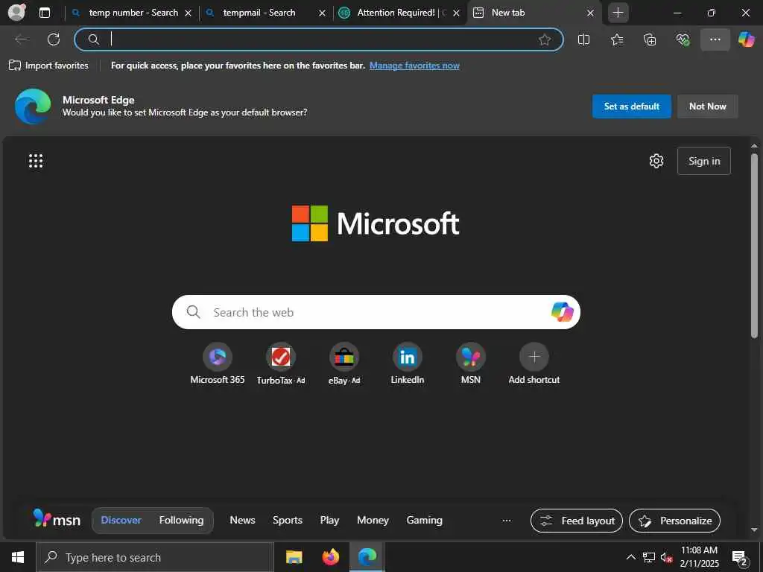Click the scrollbar down arrow
The image size is (763, 572).
pyautogui.click(x=754, y=530)
